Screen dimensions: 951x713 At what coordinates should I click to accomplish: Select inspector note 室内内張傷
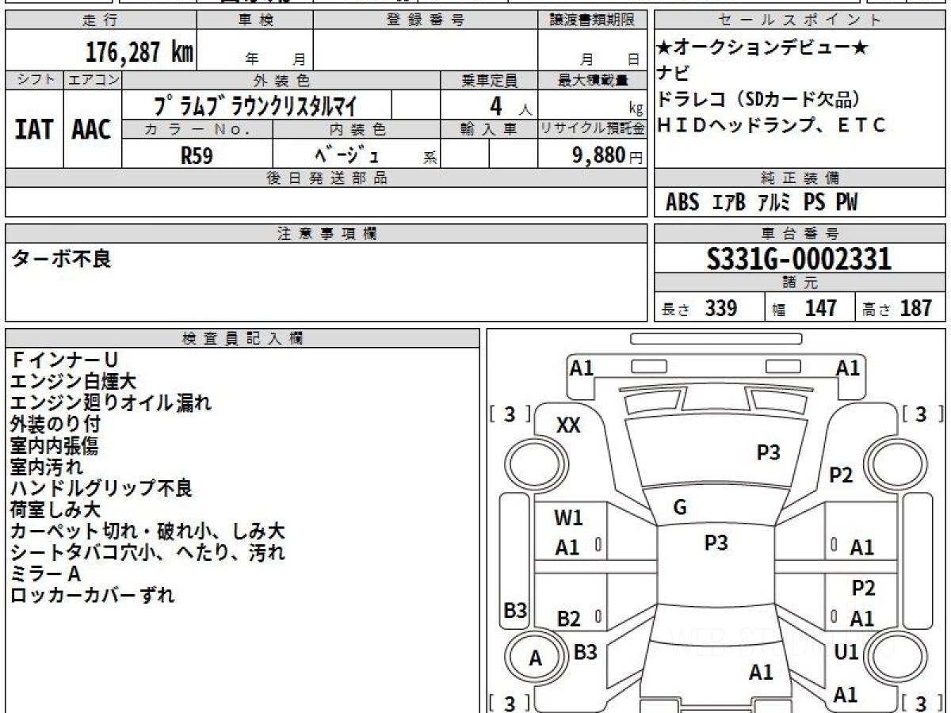(x=55, y=445)
